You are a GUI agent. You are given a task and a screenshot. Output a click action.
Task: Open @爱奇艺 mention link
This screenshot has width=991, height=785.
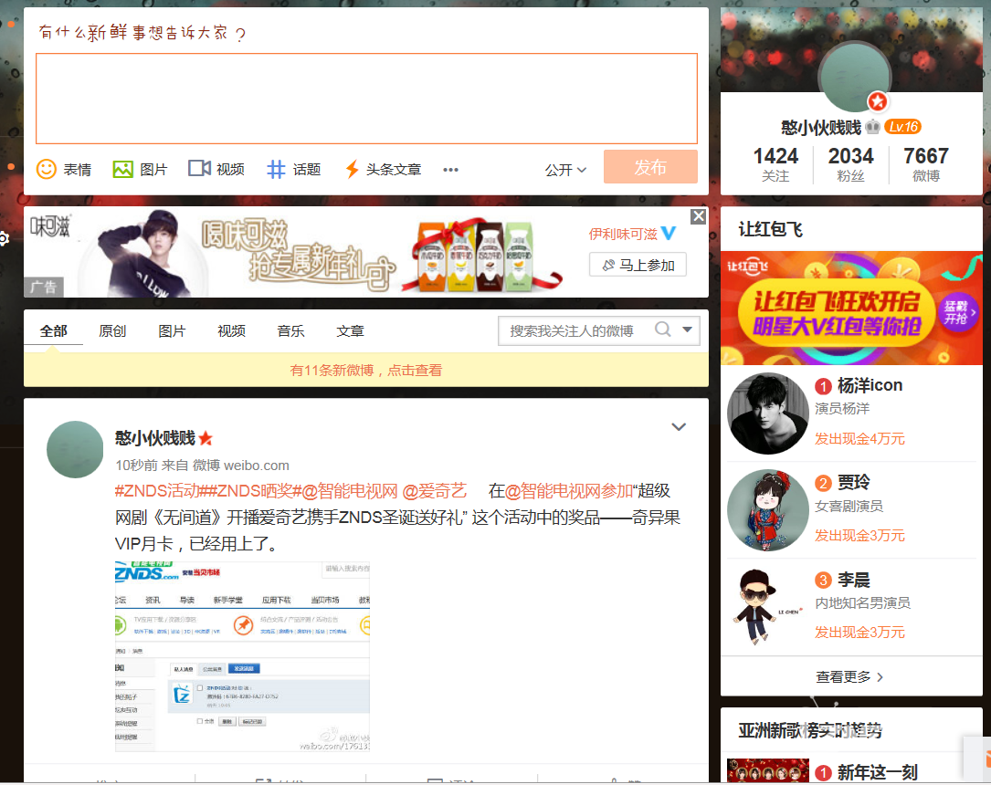tap(434, 491)
